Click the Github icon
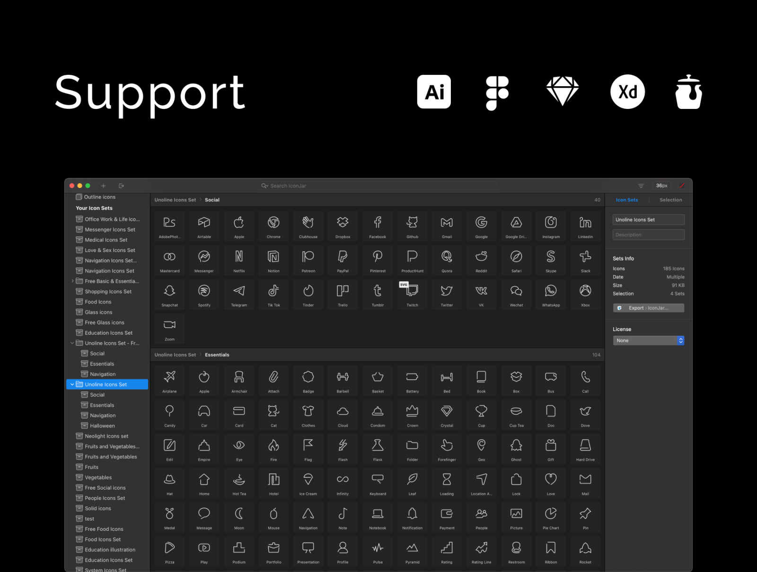The height and width of the screenshot is (572, 757). [x=412, y=226]
